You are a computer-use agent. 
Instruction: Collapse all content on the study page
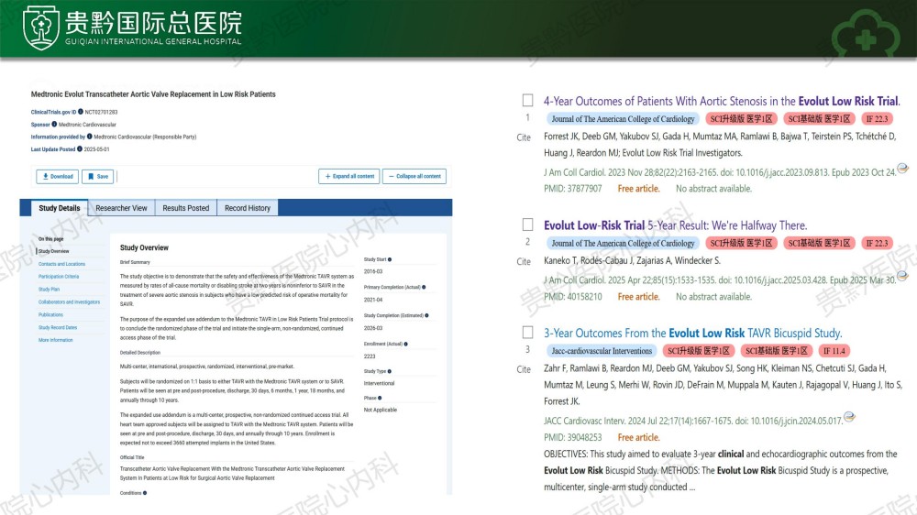pos(414,176)
